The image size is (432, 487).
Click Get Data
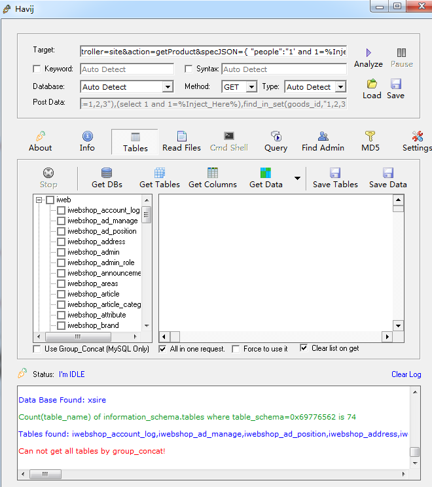click(x=266, y=178)
